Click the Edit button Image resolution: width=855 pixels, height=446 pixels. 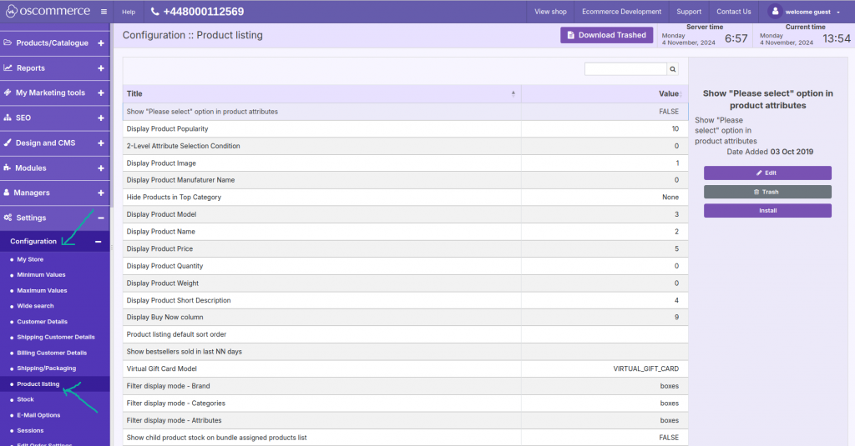[x=767, y=173]
